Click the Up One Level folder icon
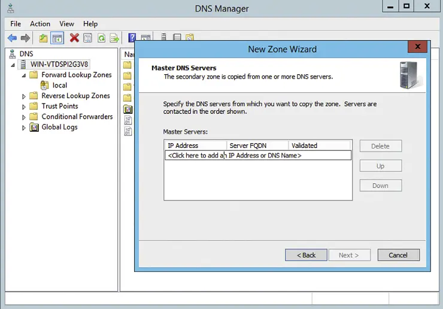Image resolution: width=443 pixels, height=309 pixels. pyautogui.click(x=43, y=38)
